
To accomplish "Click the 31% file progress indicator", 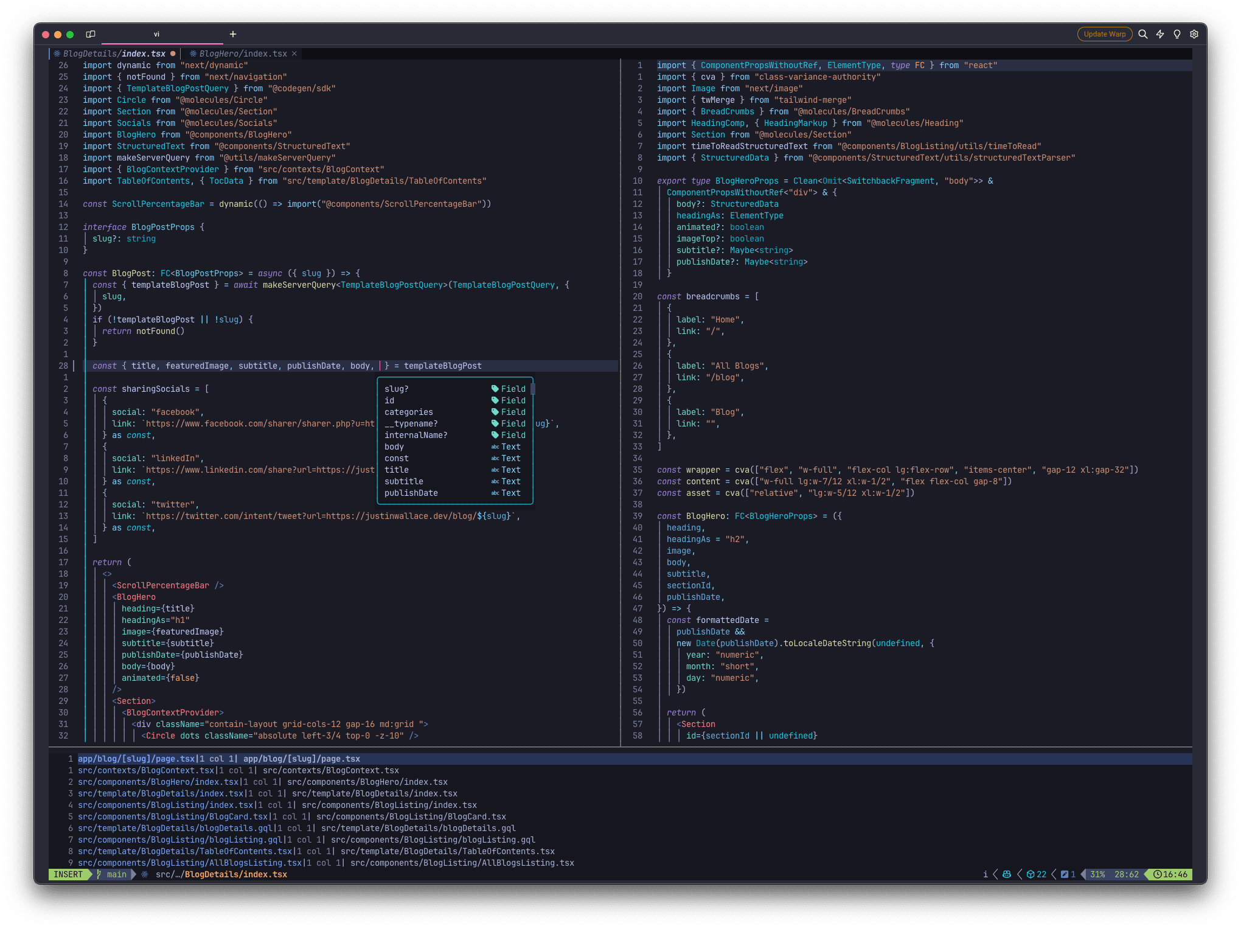I will pos(1097,874).
